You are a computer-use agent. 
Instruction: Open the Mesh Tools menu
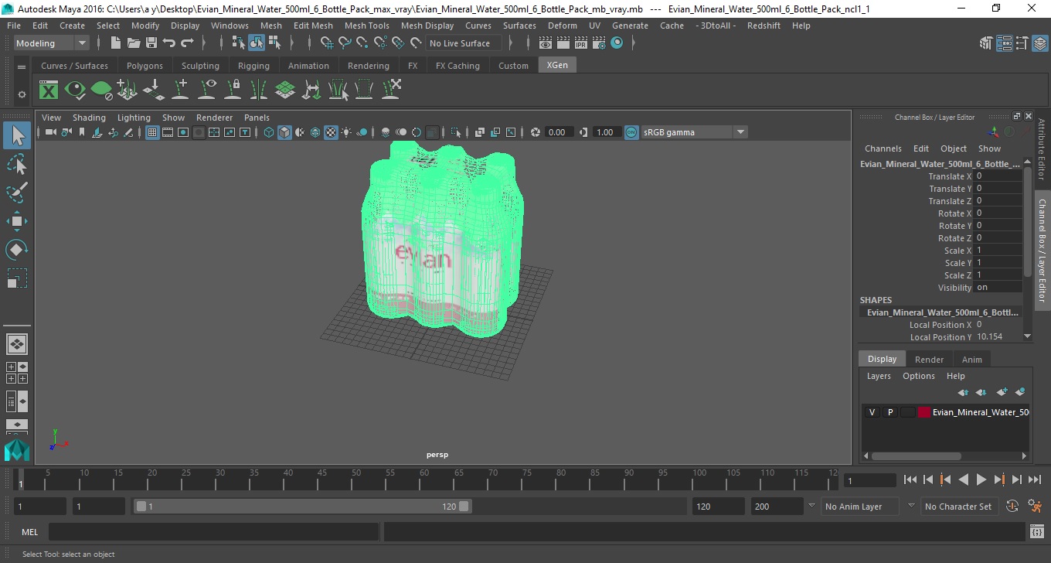[367, 26]
